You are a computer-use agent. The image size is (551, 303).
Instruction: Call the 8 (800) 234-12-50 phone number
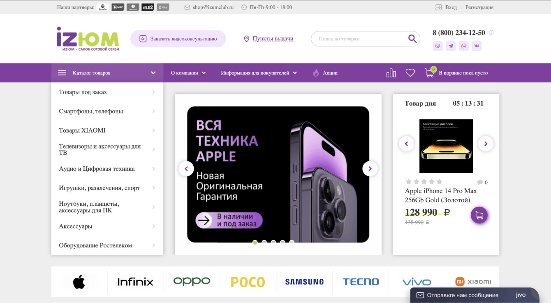point(459,33)
